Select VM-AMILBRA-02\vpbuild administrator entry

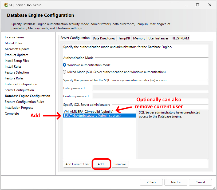(88, 111)
